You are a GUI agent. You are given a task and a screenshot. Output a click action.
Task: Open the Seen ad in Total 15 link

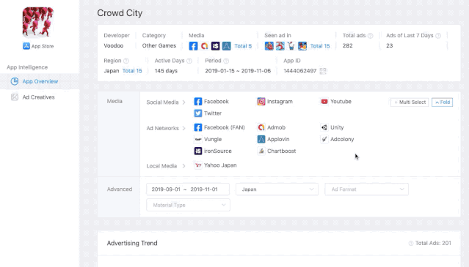(320, 46)
